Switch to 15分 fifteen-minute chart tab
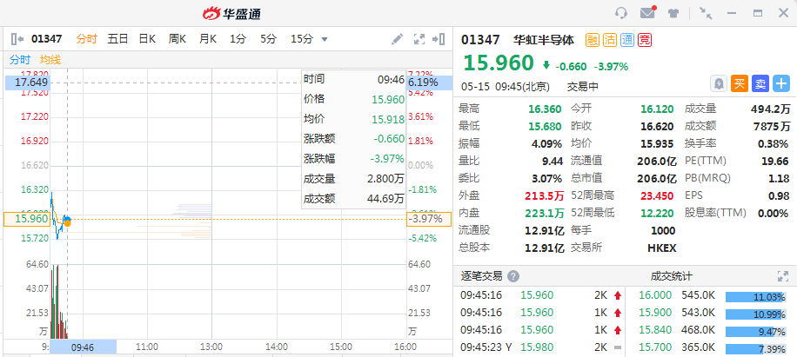Screen dimensions: 797x357 coord(302,39)
